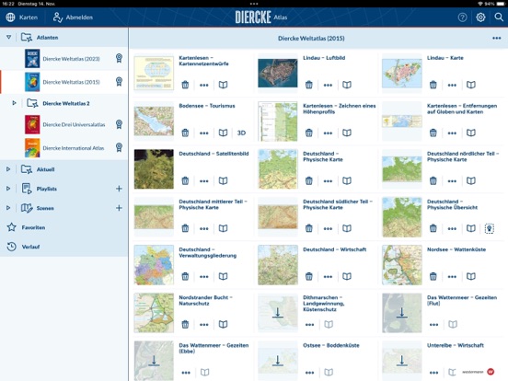This screenshot has width=508, height=381.
Task: Open the search magnifier icon
Action: click(x=499, y=17)
